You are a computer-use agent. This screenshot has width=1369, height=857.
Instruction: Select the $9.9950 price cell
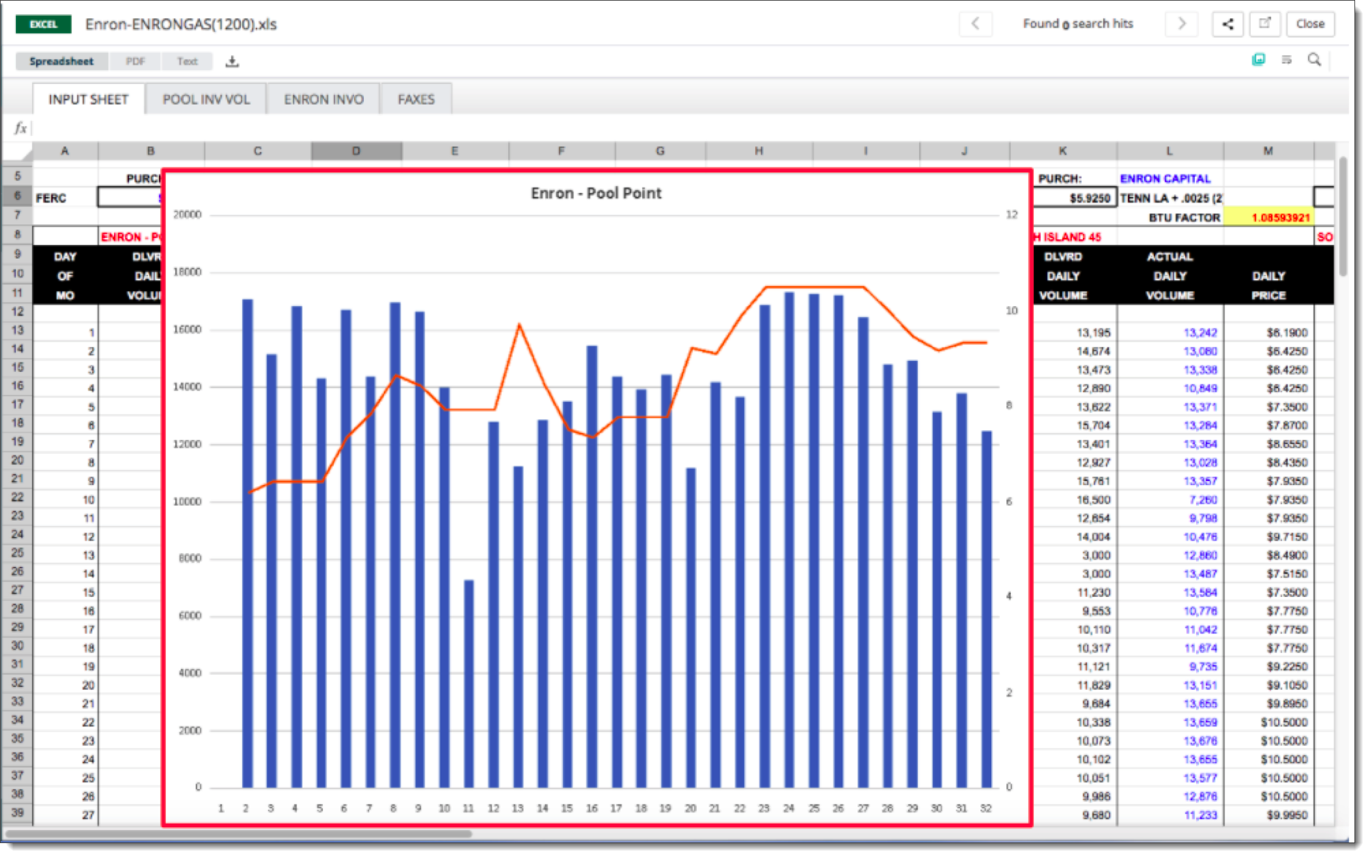tap(1268, 815)
